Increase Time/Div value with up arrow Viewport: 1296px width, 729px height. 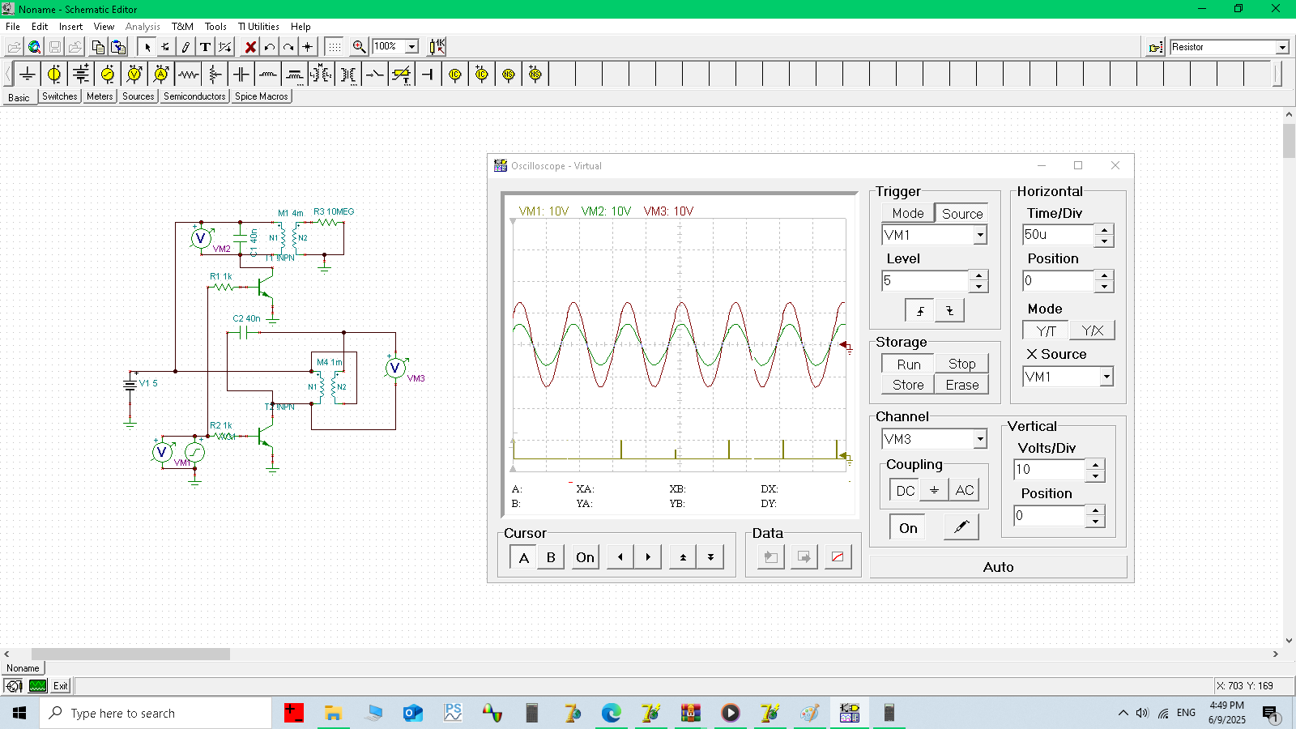pos(1104,230)
